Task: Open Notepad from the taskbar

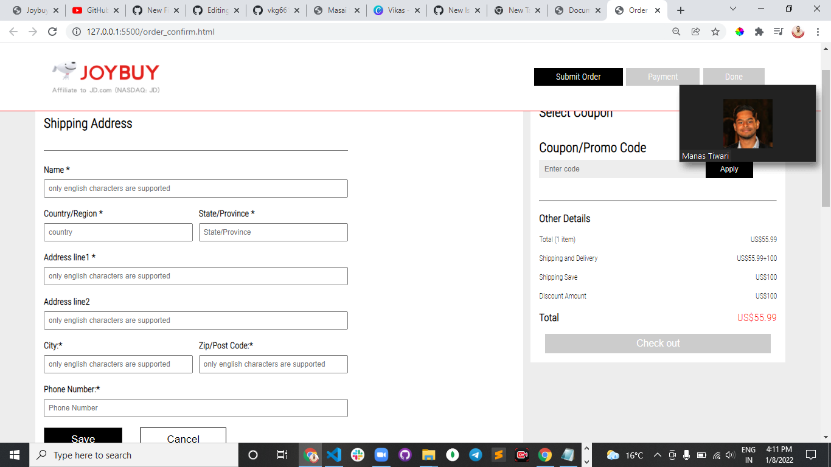Action: tap(568, 455)
